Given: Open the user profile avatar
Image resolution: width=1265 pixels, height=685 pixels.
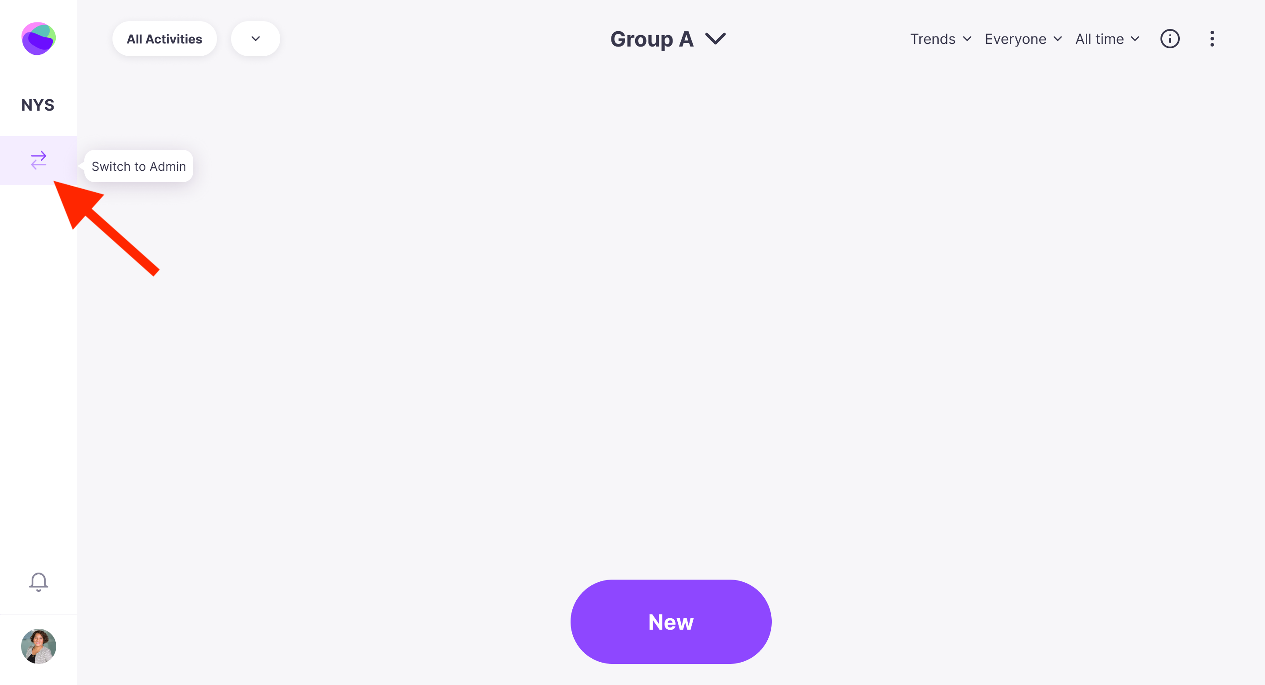Looking at the screenshot, I should point(38,646).
